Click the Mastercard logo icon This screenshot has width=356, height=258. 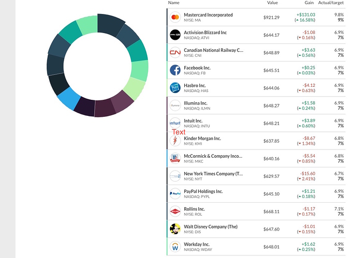point(175,17)
